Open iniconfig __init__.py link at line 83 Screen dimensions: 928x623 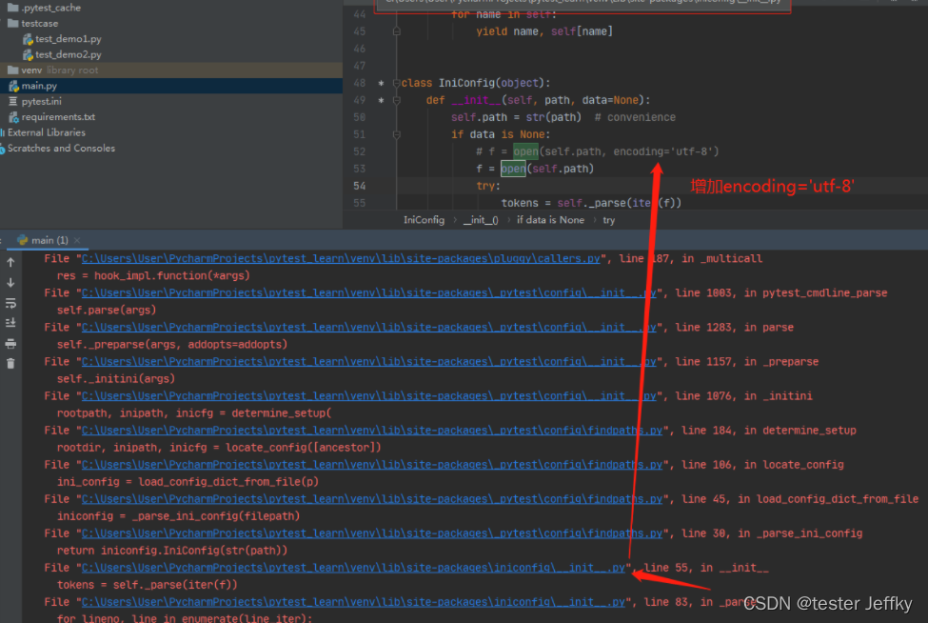(353, 602)
